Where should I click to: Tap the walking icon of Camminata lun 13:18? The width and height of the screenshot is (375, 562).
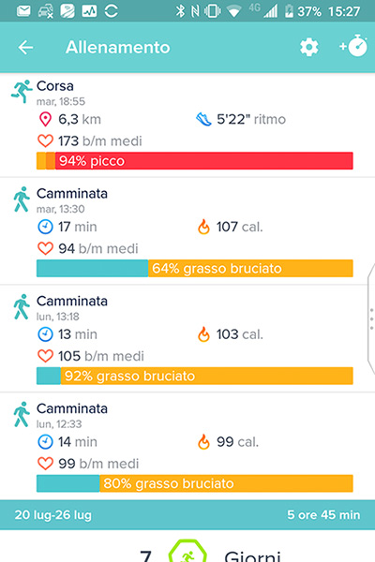coord(22,306)
